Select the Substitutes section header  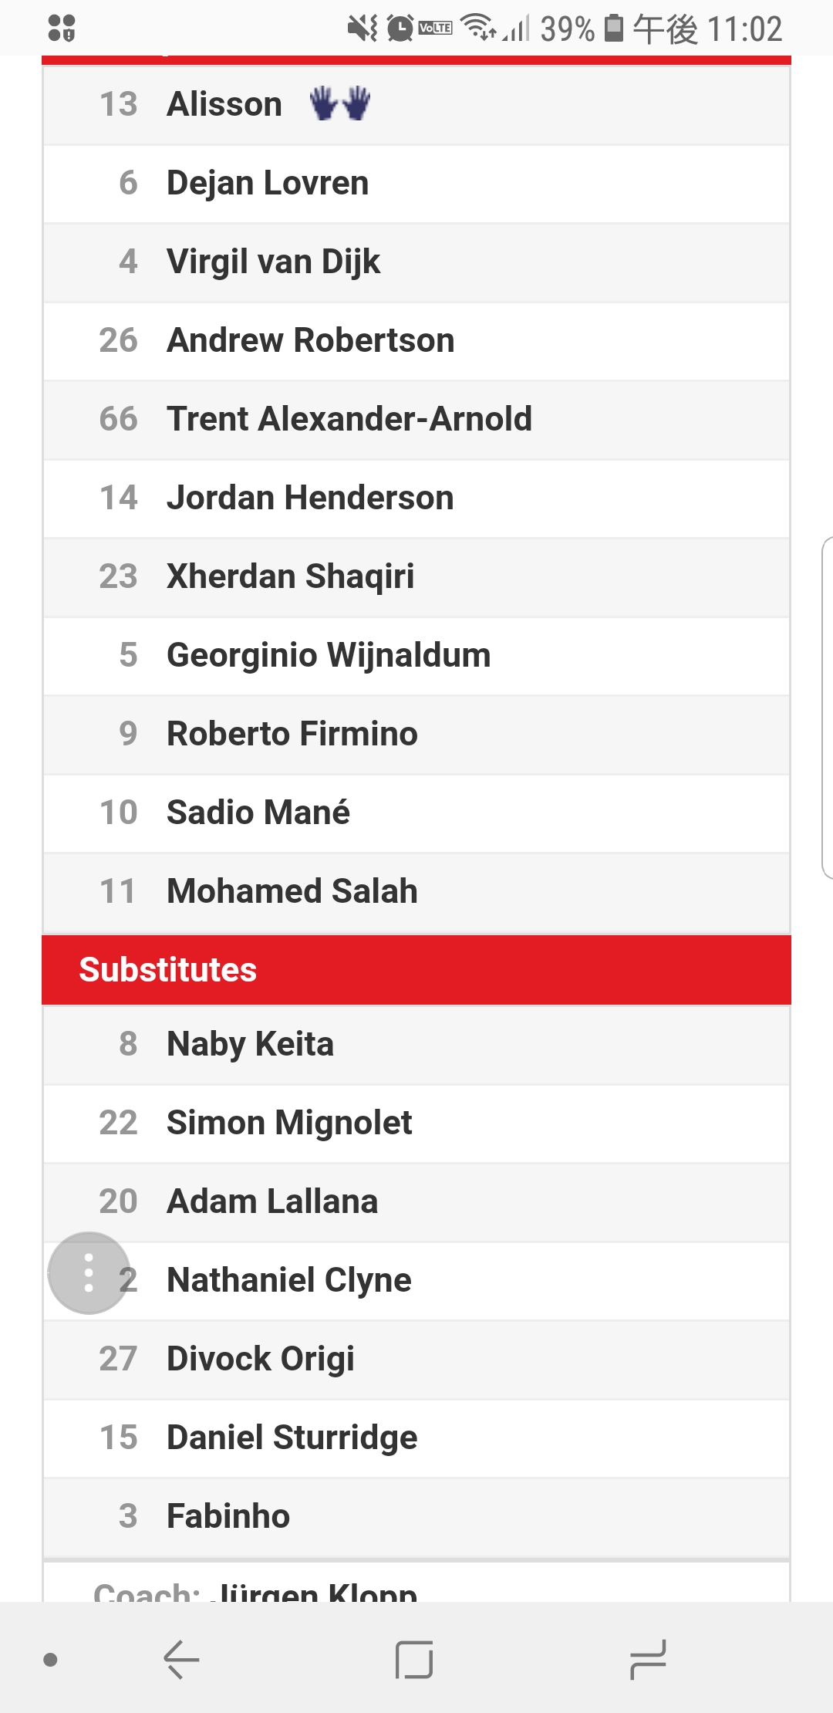pyautogui.click(x=416, y=970)
